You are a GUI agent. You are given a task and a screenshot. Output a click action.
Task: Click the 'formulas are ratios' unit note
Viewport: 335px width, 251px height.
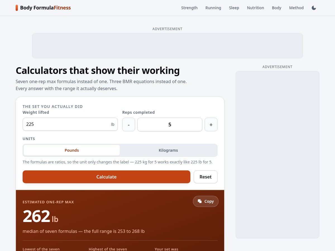point(118,162)
